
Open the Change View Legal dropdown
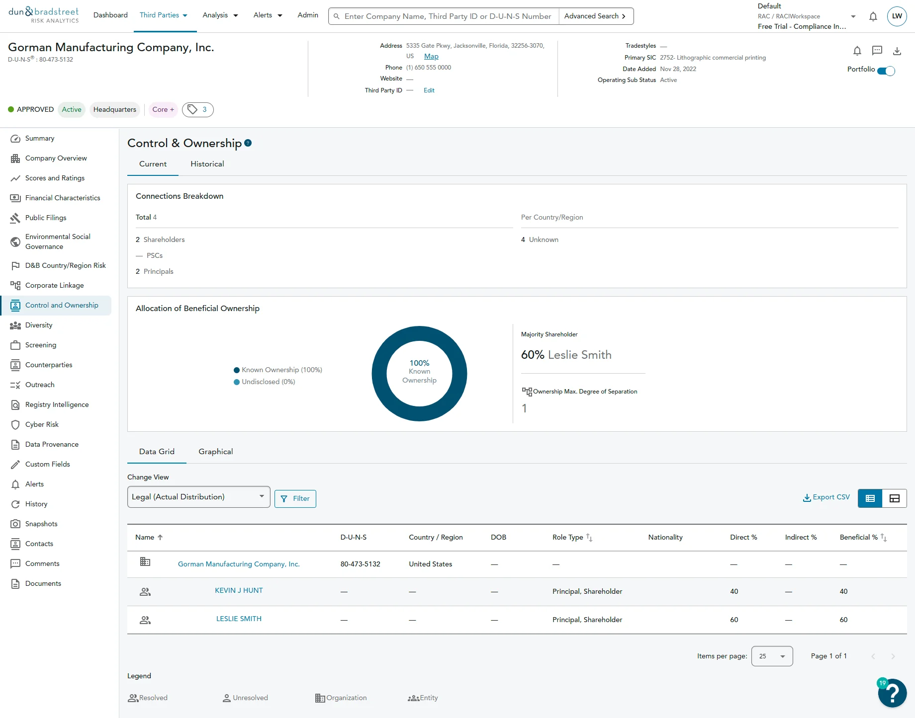[199, 497]
